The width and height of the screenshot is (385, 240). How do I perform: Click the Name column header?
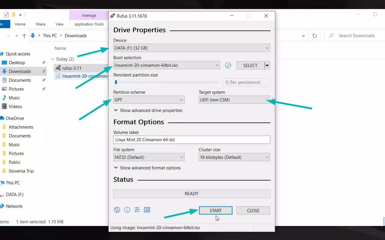tap(60, 48)
